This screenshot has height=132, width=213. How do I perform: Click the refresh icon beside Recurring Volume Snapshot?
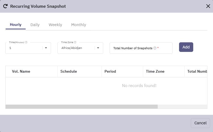pyautogui.click(x=5, y=6)
